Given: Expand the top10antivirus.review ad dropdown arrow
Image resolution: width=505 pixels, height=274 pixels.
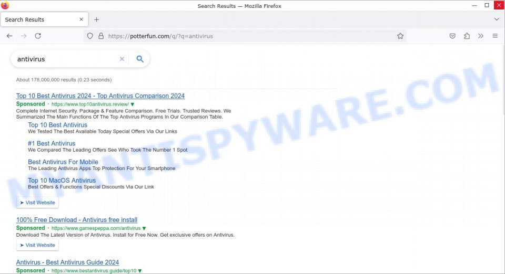Looking at the screenshot, I should 133,104.
